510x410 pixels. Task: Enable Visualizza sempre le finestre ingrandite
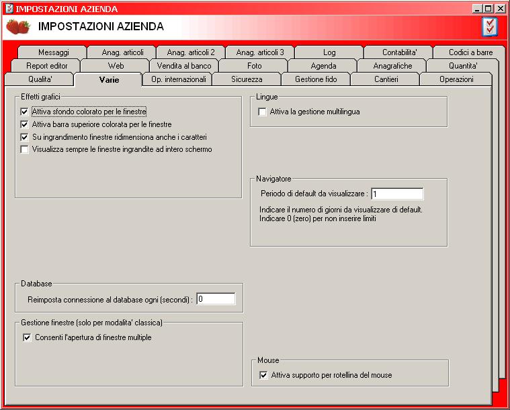coord(24,150)
